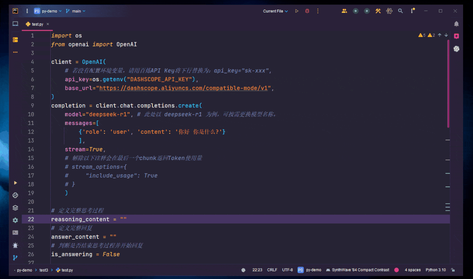Open the Terminal tool window
The image size is (473, 279).
pyautogui.click(x=15, y=233)
